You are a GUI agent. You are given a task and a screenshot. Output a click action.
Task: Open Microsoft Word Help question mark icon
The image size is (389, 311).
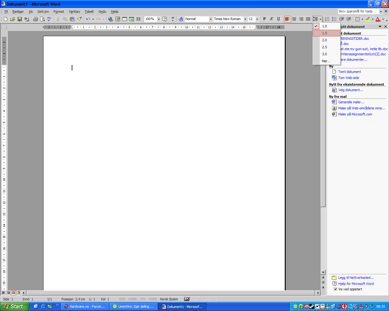pyautogui.click(x=165, y=19)
